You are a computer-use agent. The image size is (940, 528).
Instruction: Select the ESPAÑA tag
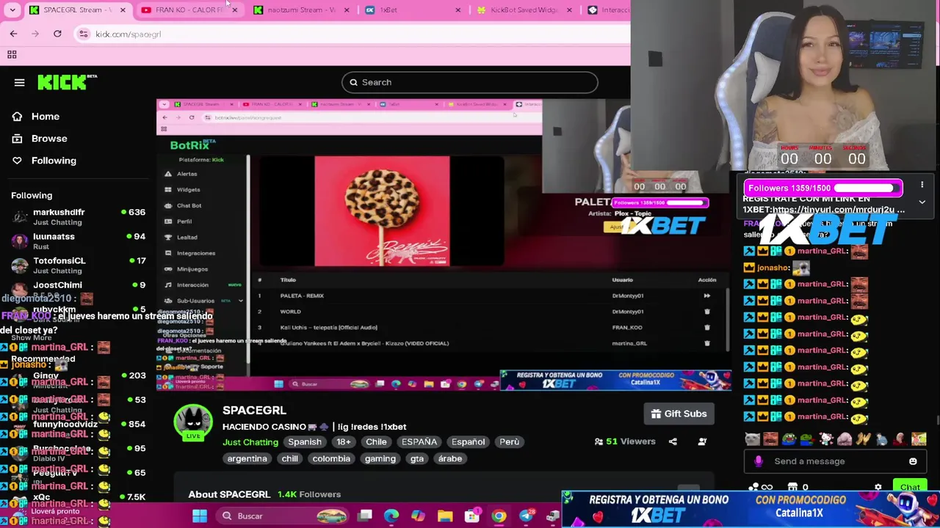419,441
